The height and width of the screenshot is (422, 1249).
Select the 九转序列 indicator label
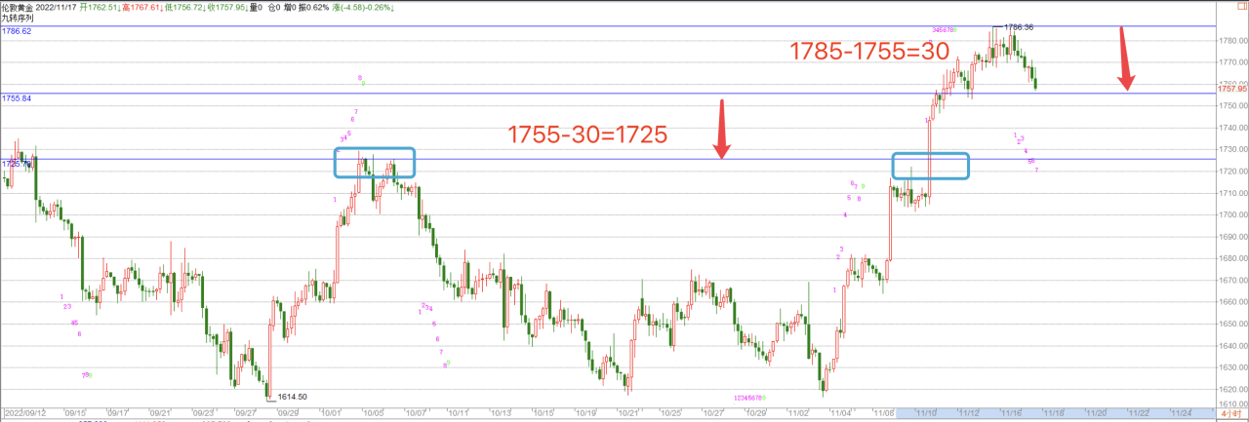pos(19,19)
